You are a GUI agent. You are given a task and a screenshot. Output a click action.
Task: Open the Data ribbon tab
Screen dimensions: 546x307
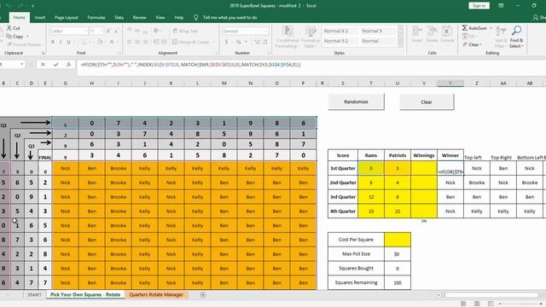[119, 17]
